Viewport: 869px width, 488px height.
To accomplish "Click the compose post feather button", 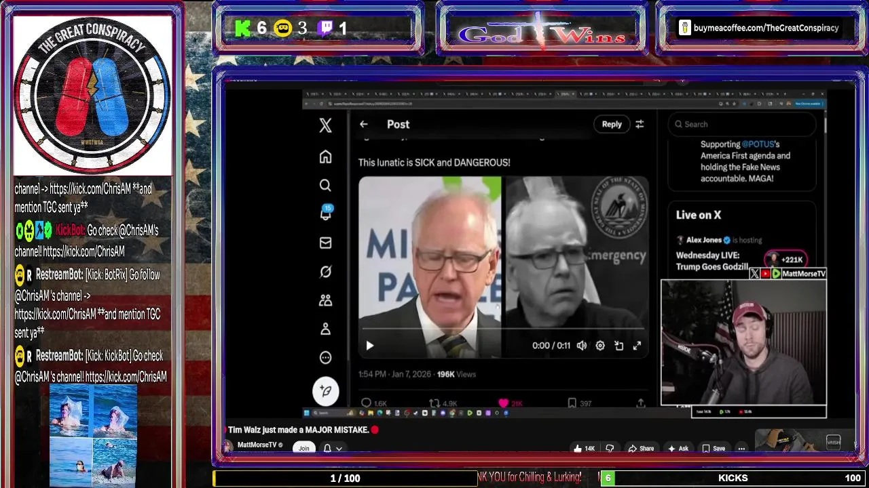I will 325,390.
